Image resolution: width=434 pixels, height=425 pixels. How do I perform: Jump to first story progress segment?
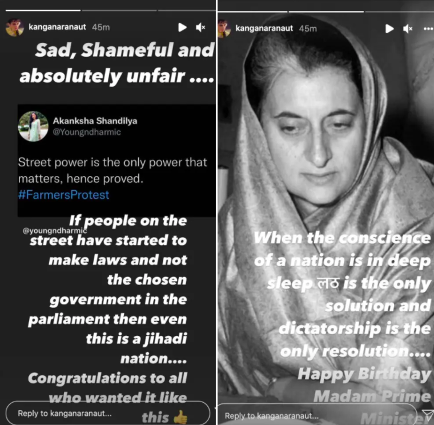pos(43,10)
